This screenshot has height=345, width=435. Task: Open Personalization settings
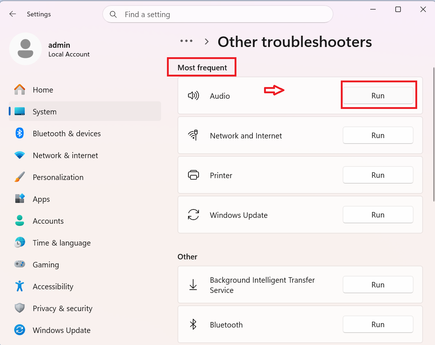[85, 177]
